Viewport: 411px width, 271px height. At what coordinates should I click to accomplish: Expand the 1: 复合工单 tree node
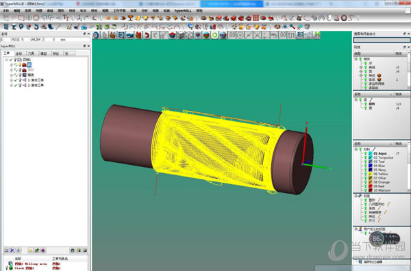11,80
